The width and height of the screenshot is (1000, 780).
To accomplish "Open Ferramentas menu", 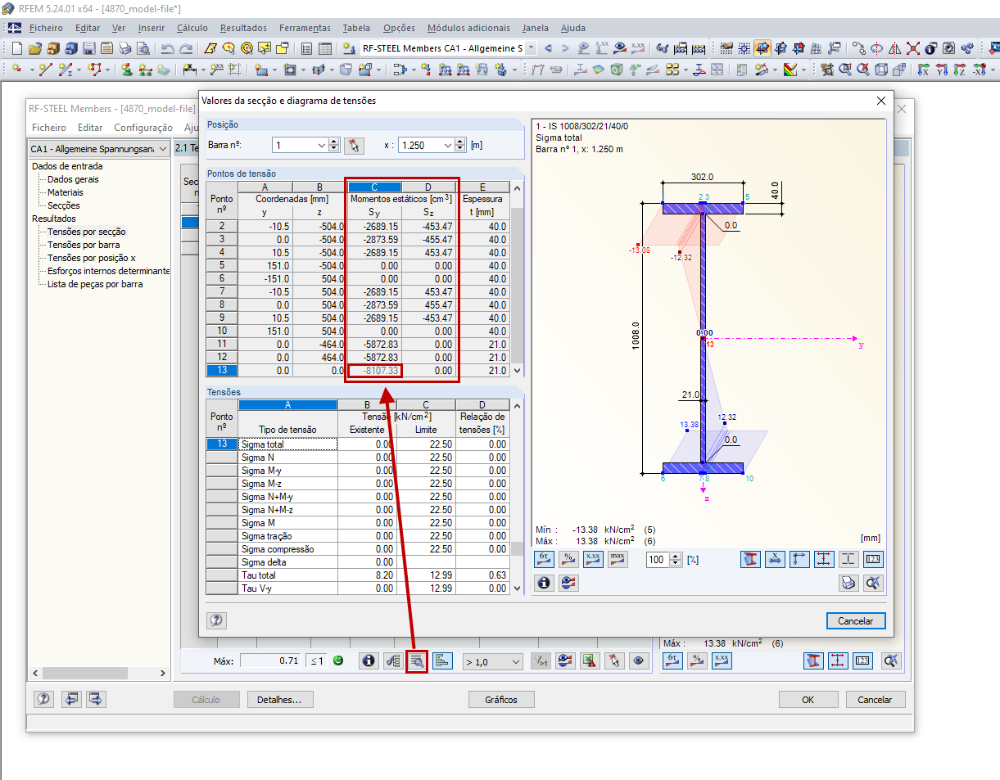I will pos(305,28).
